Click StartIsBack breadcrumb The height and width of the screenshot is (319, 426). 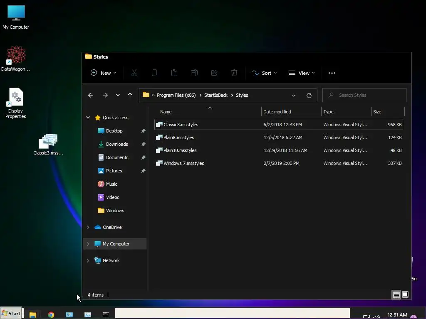(216, 95)
